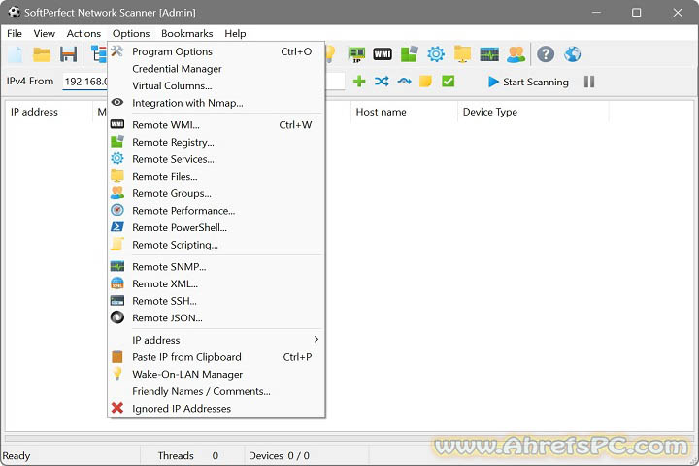Click the Start Scanning button
The height and width of the screenshot is (466, 699).
[529, 82]
